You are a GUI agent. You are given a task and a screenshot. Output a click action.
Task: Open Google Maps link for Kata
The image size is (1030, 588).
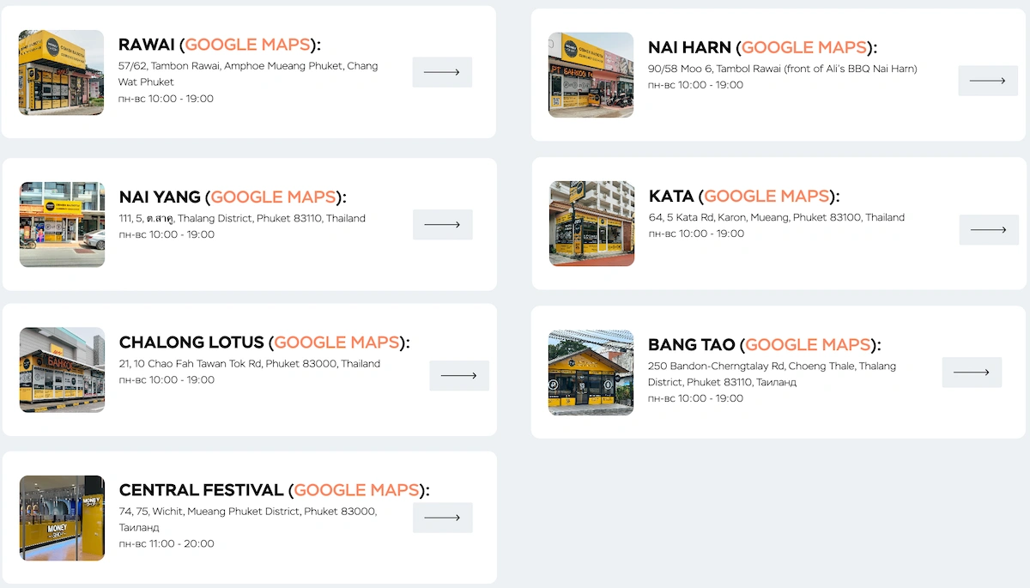pos(766,196)
